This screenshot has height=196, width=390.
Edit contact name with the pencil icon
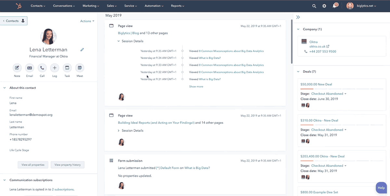pyautogui.click(x=82, y=50)
